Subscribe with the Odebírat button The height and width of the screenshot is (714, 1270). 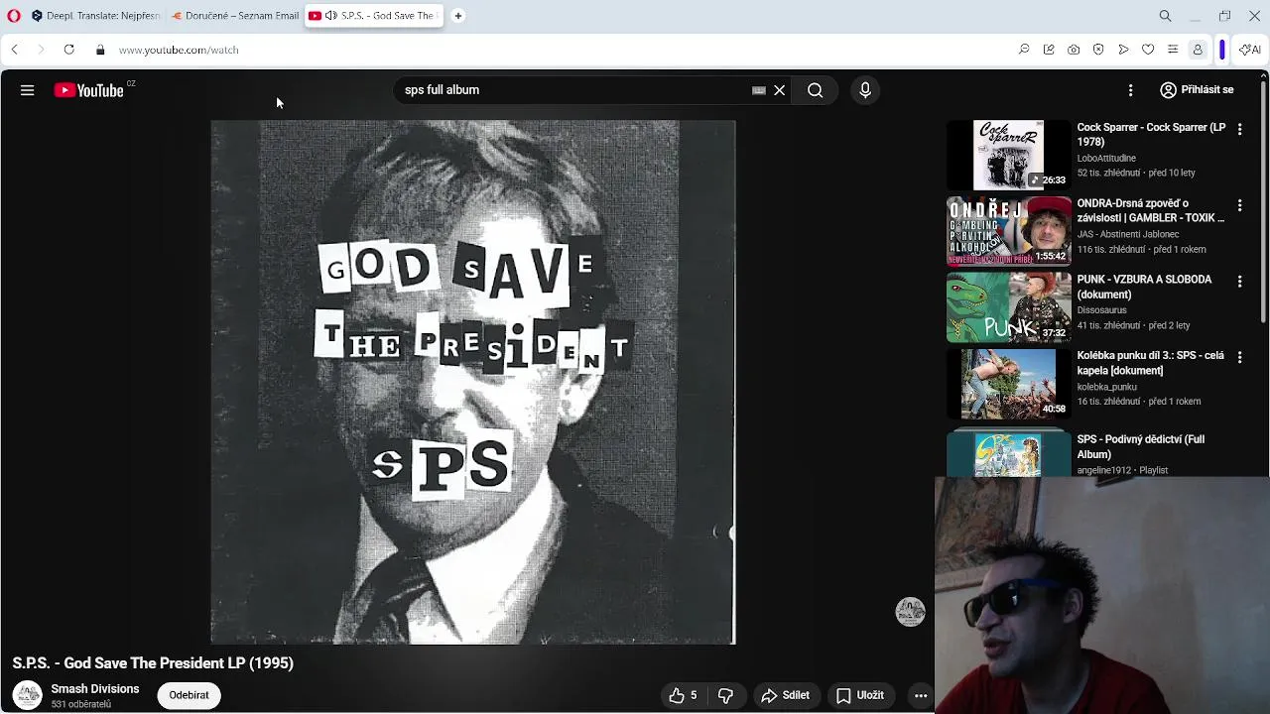click(189, 695)
